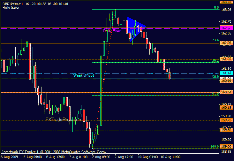Click the GBPJPYm,H1 chart symbol title
Screen dimensions: 234x161
[x=13, y=4]
